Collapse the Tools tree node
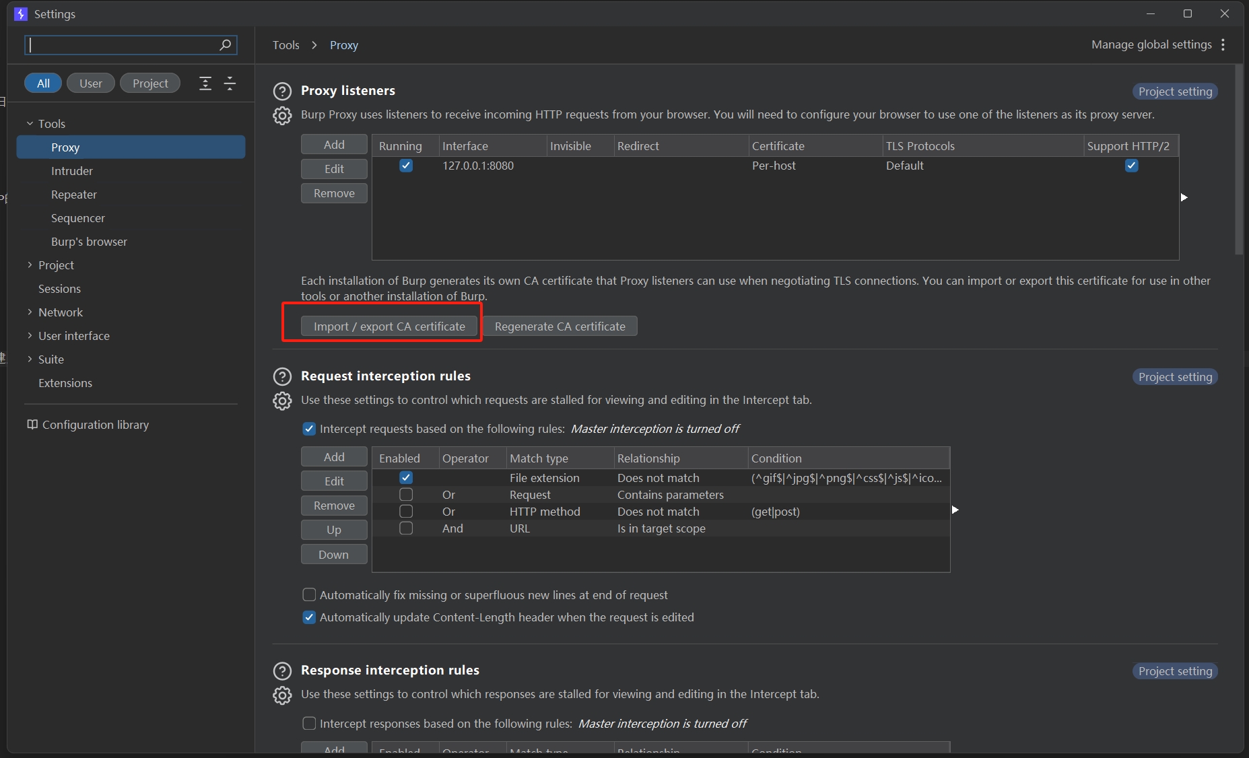The image size is (1249, 758). click(x=30, y=124)
